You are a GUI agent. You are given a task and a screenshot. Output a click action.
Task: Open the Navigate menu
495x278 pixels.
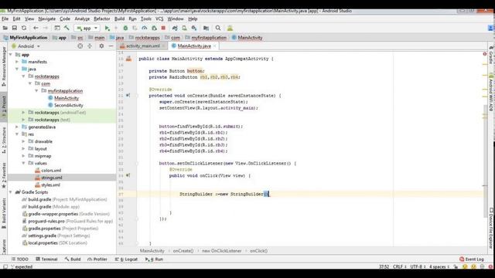pyautogui.click(x=46, y=19)
